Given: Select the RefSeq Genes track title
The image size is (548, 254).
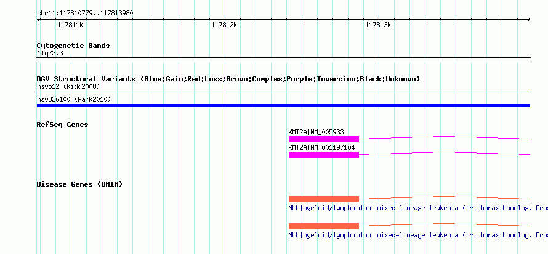Looking at the screenshot, I should [x=63, y=124].
